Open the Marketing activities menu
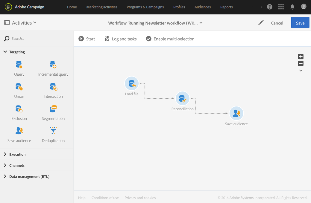This screenshot has height=203, width=311. pos(102,7)
